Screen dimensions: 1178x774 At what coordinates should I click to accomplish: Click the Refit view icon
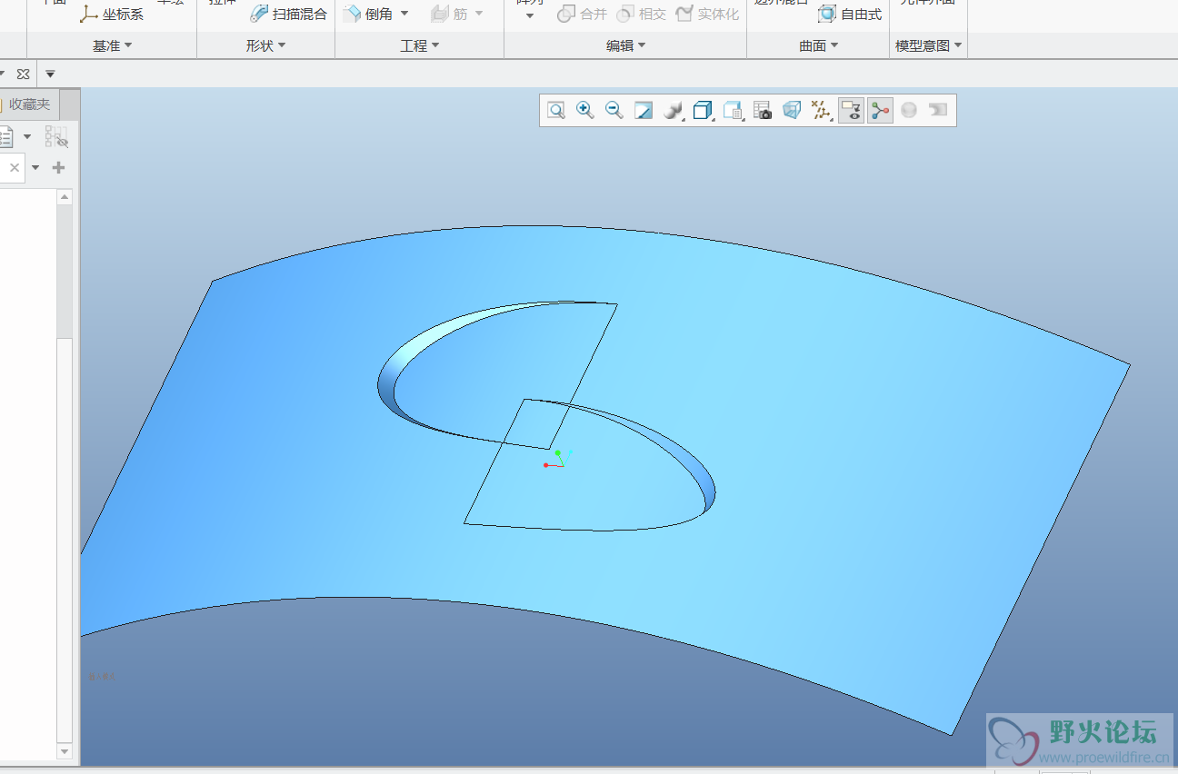pos(556,111)
